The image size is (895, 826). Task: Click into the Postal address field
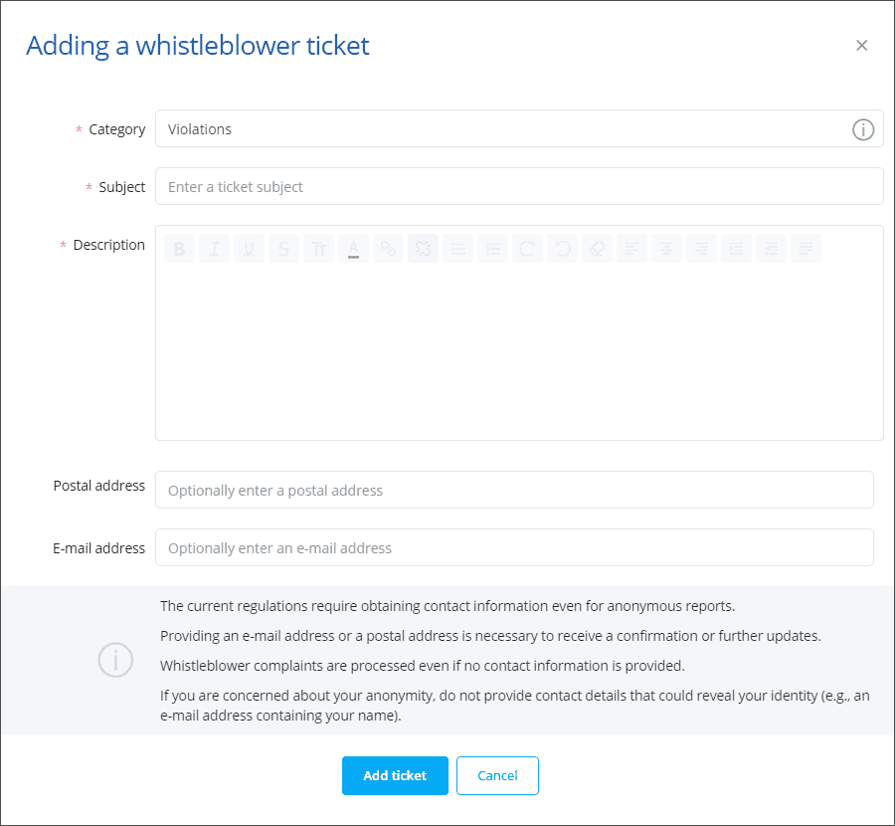[514, 491]
